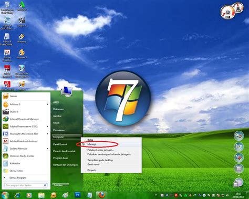Image resolution: width=249 pixels, height=199 pixels.
Task: Open the media player taskbar icon
Action: tap(29, 195)
